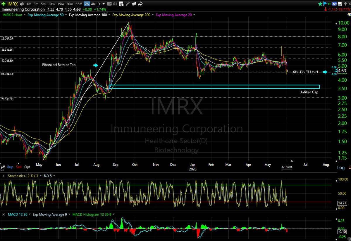Click the -1.14 (-19.77%) change readout
This screenshot has width=351, height=241.
pos(338,9)
